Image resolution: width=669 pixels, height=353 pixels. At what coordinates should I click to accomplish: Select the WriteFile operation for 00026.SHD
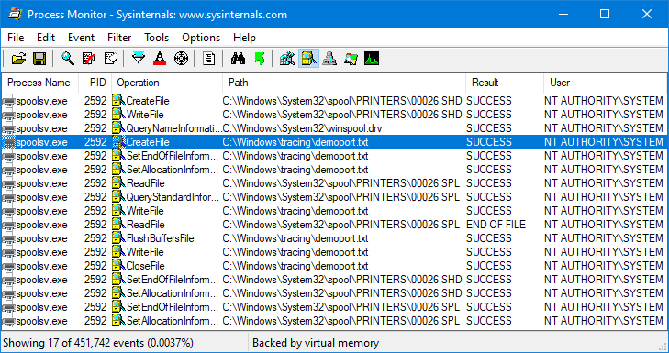(145, 115)
